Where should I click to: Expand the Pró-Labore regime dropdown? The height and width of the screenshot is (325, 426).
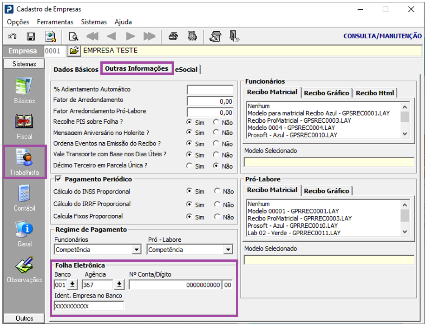(228, 250)
